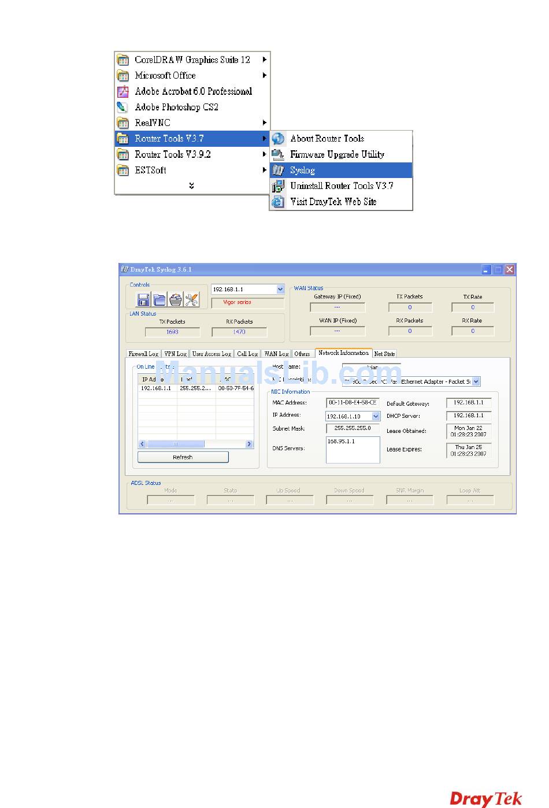Click the Lease Obtained date field

[469, 431]
